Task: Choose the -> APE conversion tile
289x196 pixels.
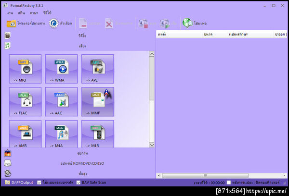Action: click(98, 69)
